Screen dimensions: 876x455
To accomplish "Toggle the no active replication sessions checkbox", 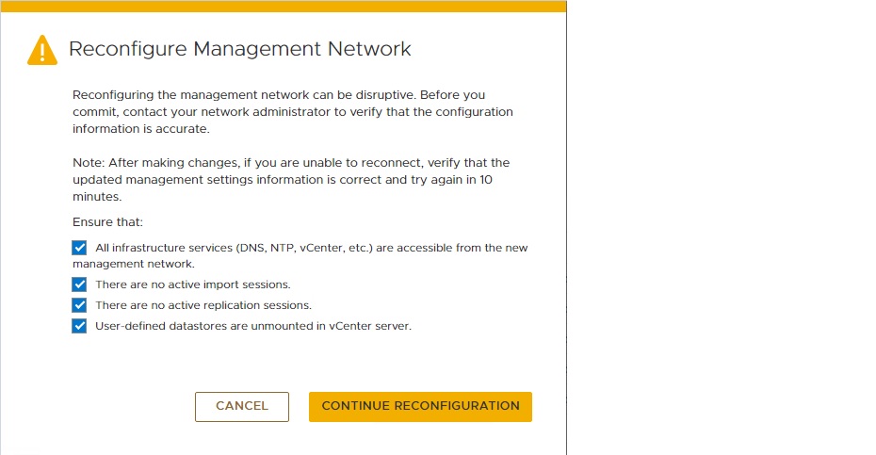I will 79,305.
